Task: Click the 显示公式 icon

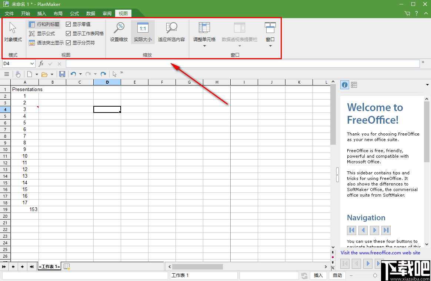Action: 32,33
